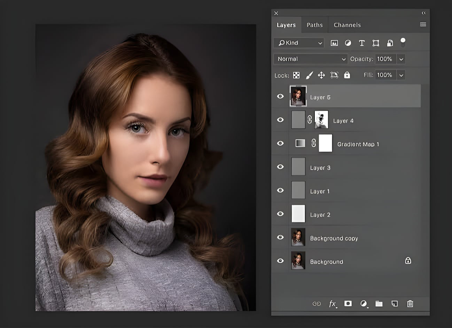452x328 pixels.
Task: Switch to the Layers tab
Action: [x=286, y=25]
